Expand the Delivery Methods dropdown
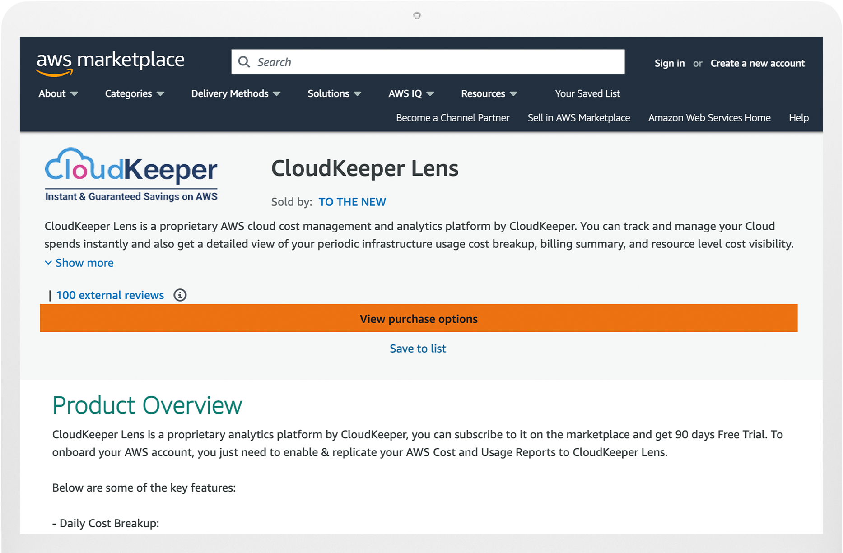This screenshot has height=553, width=843. 236,93
